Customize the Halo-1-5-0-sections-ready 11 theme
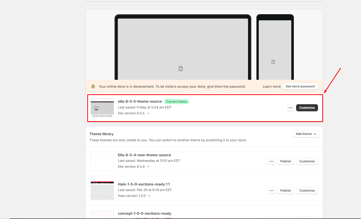Screen dimensions: 361x219 (307, 191)
